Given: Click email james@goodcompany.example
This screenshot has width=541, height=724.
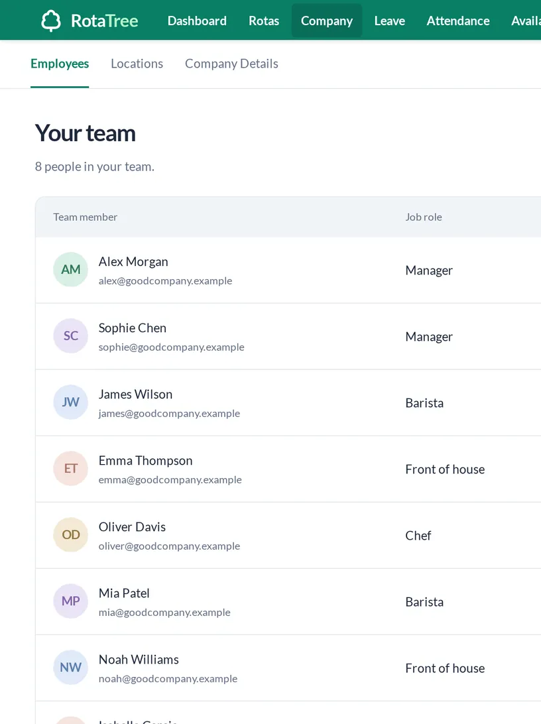Looking at the screenshot, I should click(x=169, y=413).
